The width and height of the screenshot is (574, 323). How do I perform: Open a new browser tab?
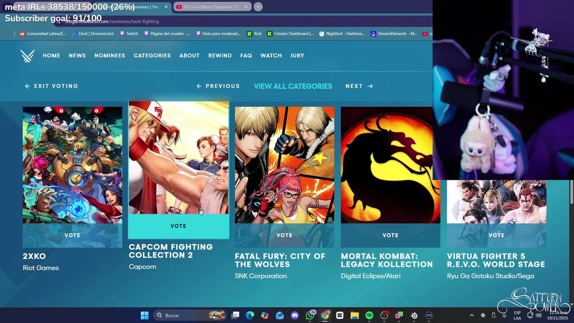[x=258, y=7]
